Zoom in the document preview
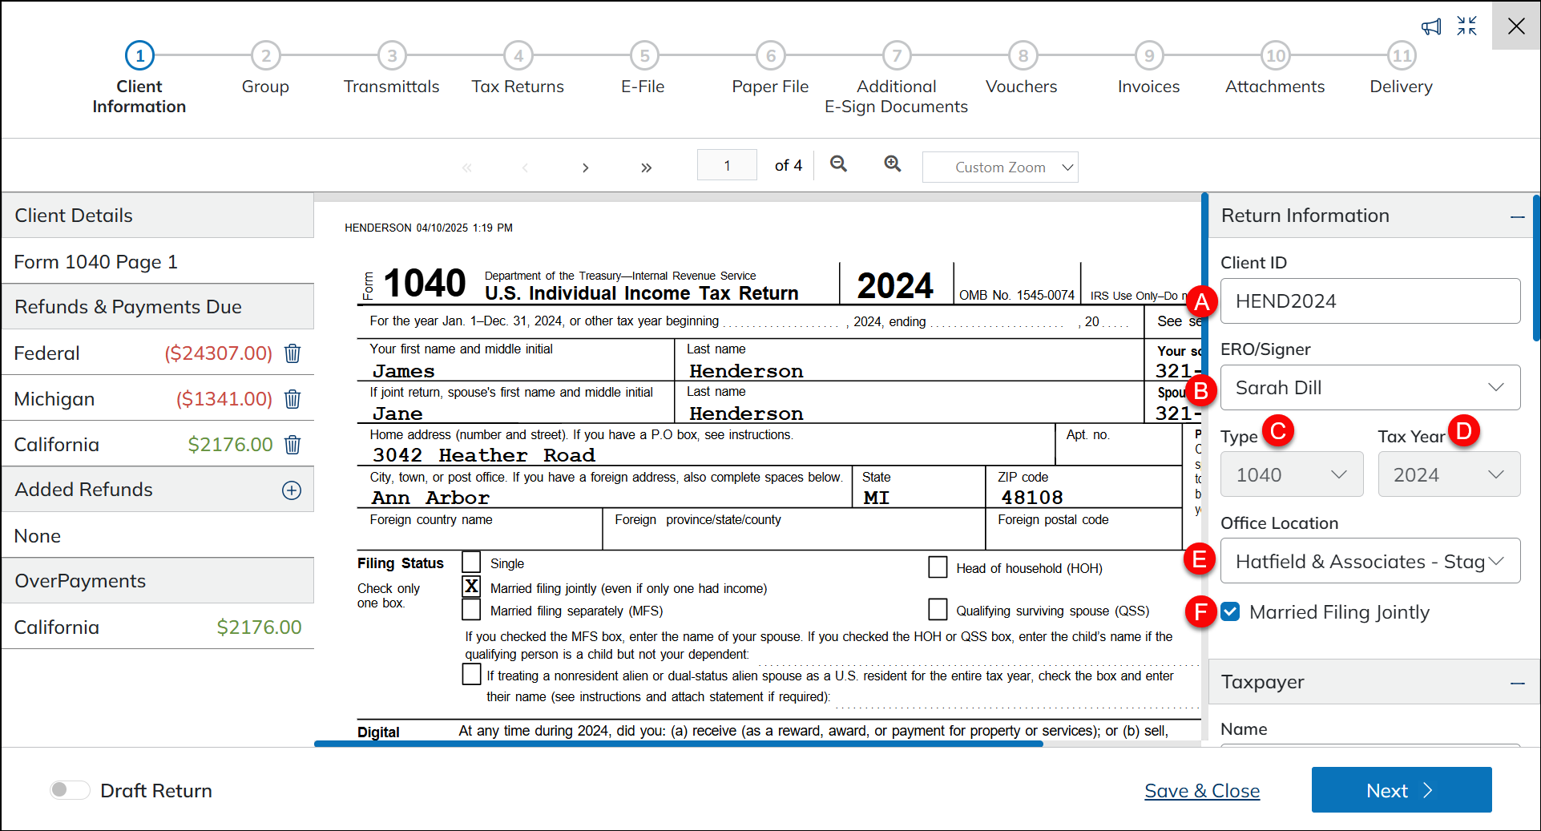This screenshot has height=831, width=1541. click(892, 164)
